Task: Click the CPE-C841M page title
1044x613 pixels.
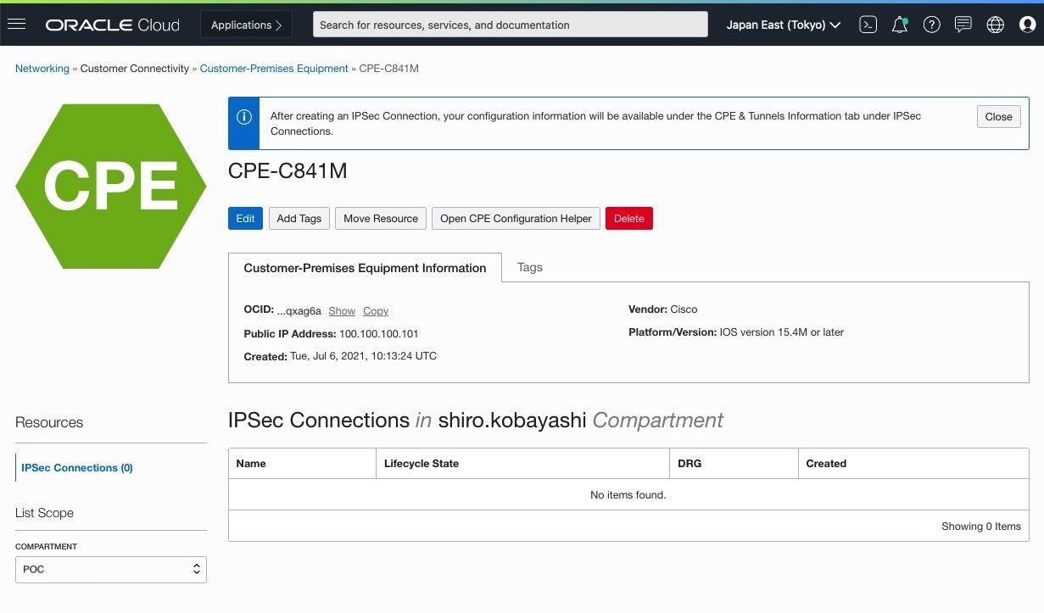Action: (288, 171)
